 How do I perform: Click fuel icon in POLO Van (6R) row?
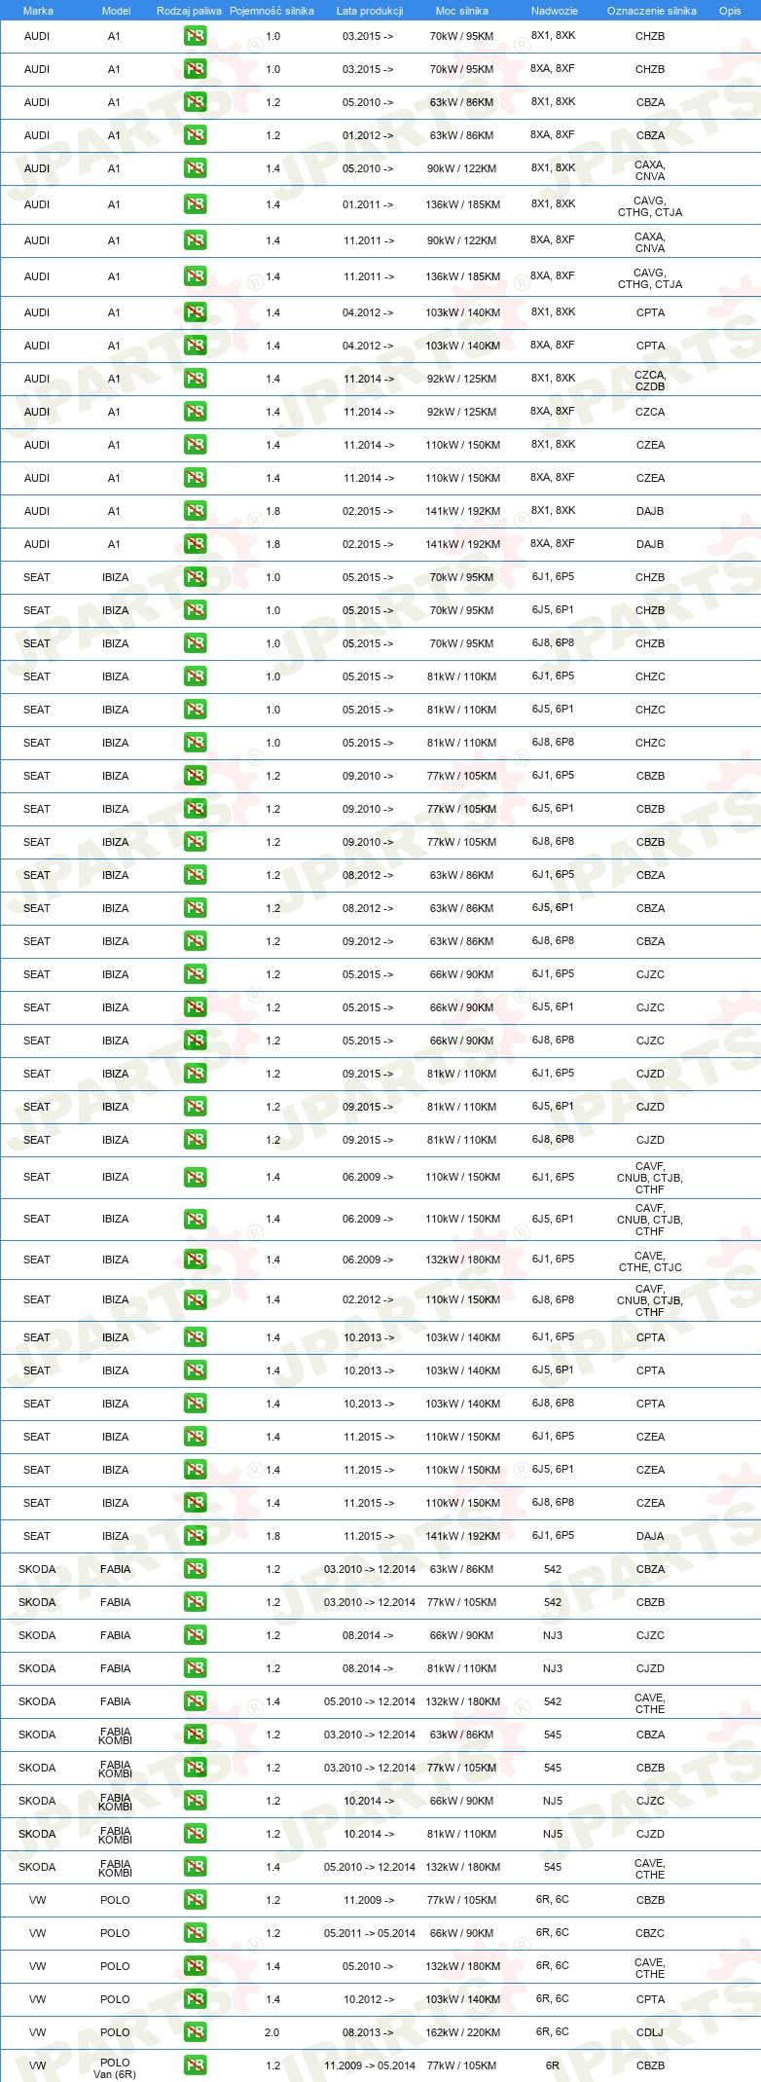click(195, 2065)
